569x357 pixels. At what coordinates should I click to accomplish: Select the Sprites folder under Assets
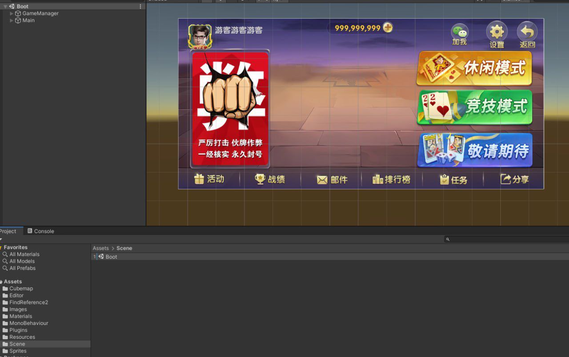(18, 351)
